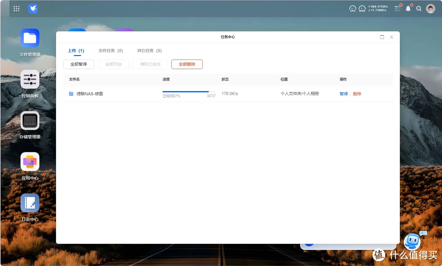The width and height of the screenshot is (442, 266).
Task: Pause the 绿联NAS-修图 upload via 暂停 link
Action: tap(343, 93)
